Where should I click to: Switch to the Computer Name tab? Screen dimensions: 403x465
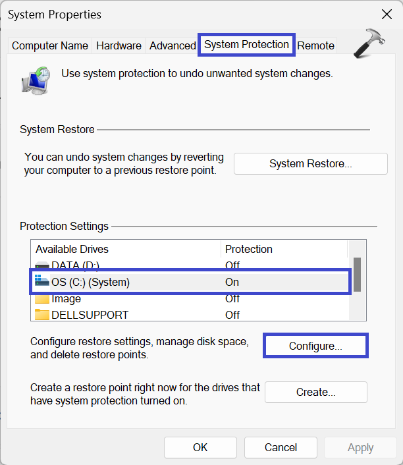pos(50,45)
